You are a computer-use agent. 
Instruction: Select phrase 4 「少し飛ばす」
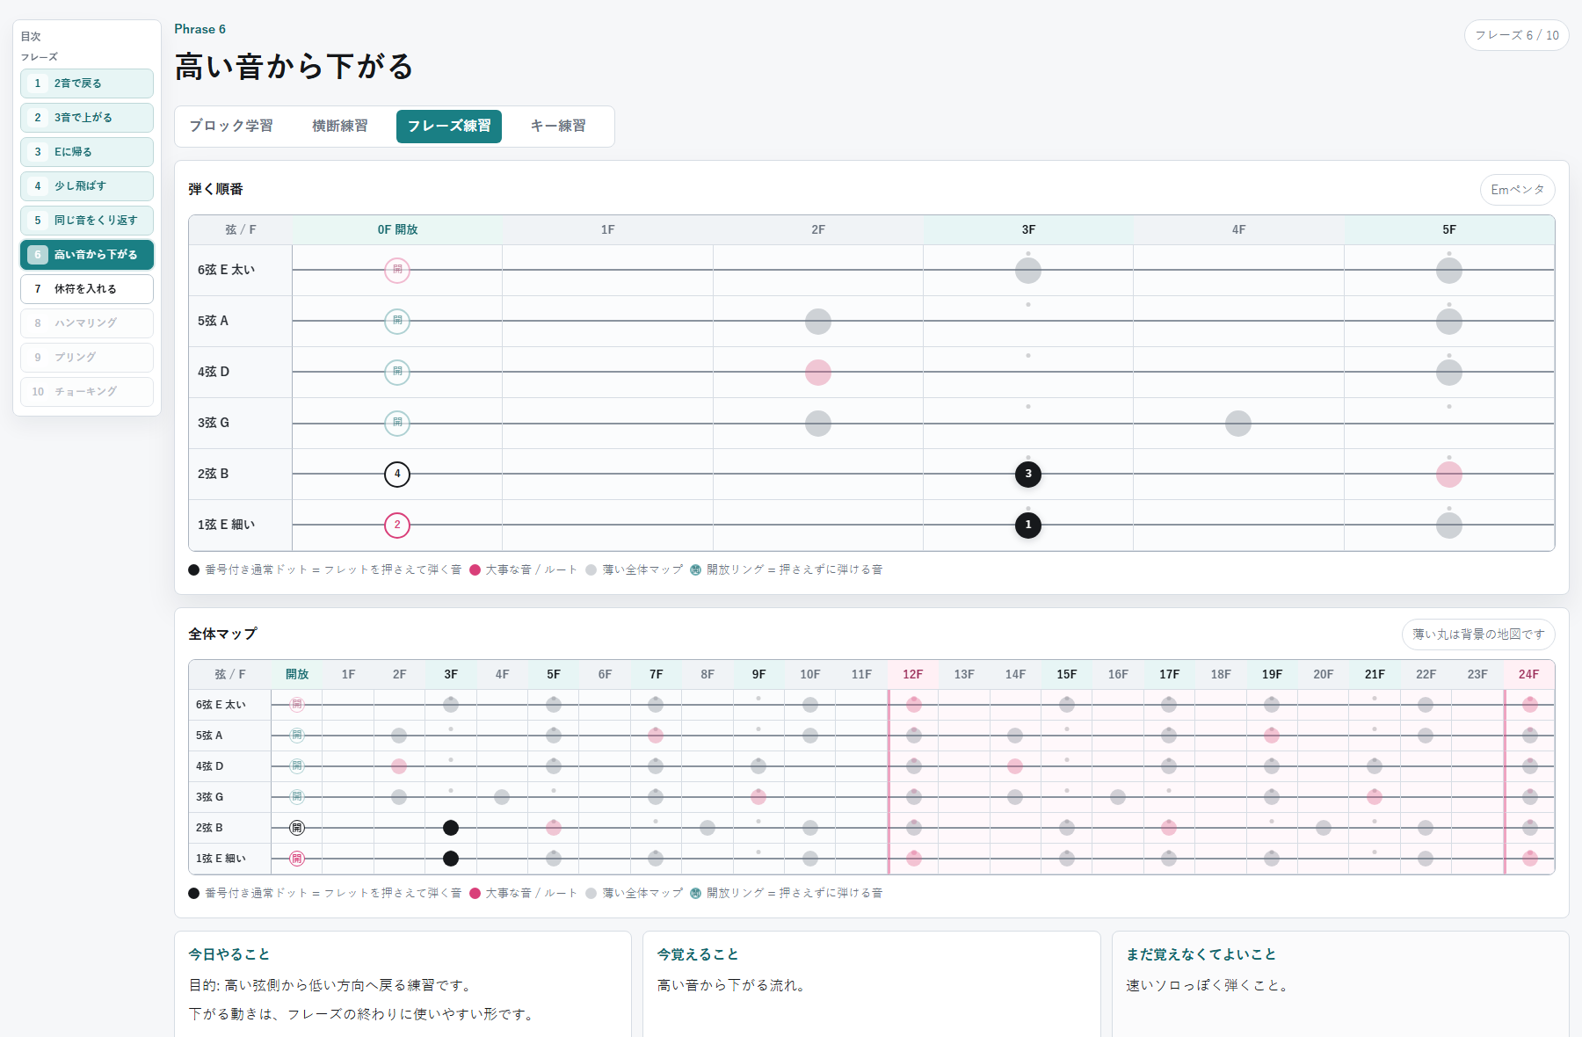pos(87,186)
